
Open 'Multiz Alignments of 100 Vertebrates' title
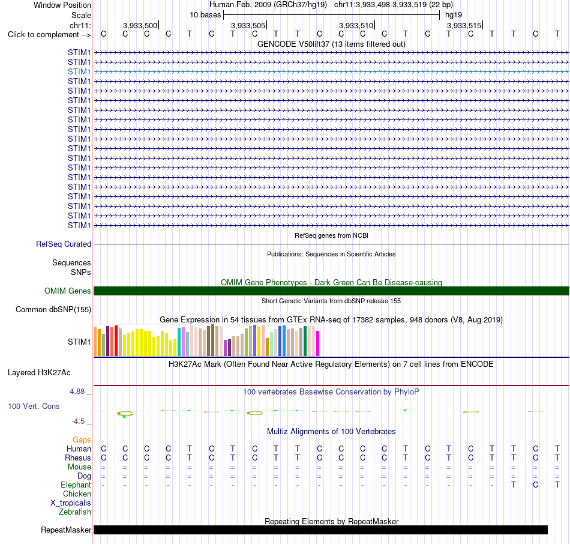tap(331, 432)
